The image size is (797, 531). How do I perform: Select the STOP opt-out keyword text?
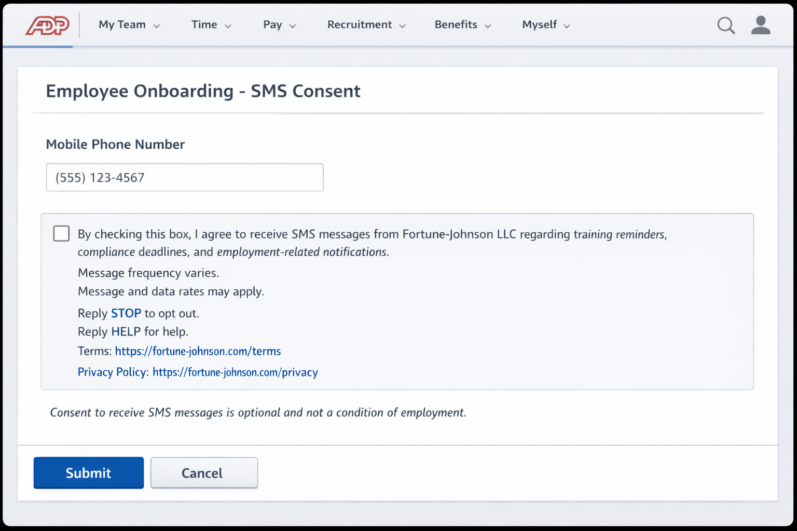pos(126,313)
